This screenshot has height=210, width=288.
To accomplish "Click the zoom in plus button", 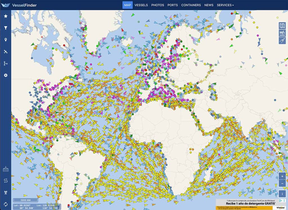I will (x=282, y=177).
